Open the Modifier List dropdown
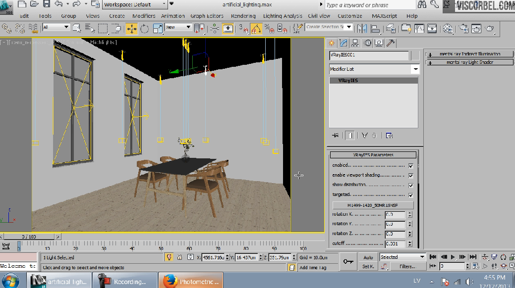Viewport: 515px width, 288px height. (374, 69)
